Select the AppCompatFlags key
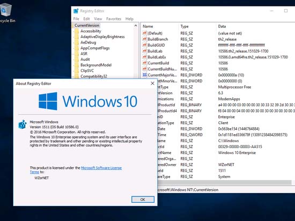Screen dimensions: 295x221 tap(95, 48)
